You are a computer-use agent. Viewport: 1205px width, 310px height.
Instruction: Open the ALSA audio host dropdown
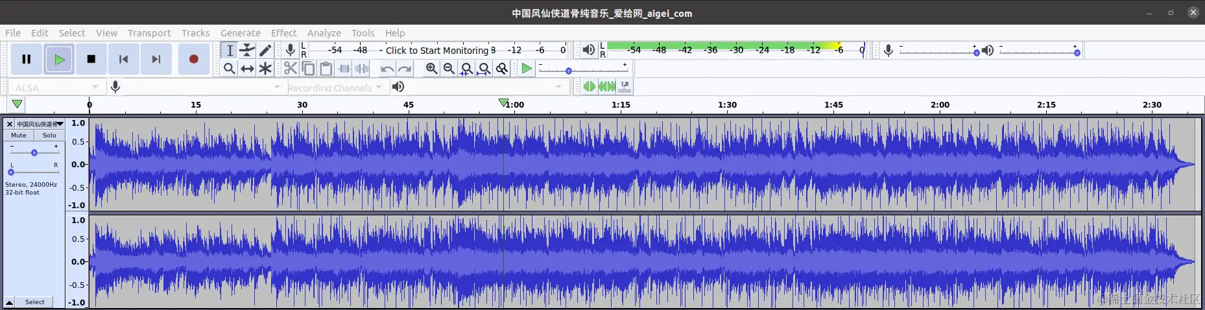pyautogui.click(x=56, y=87)
